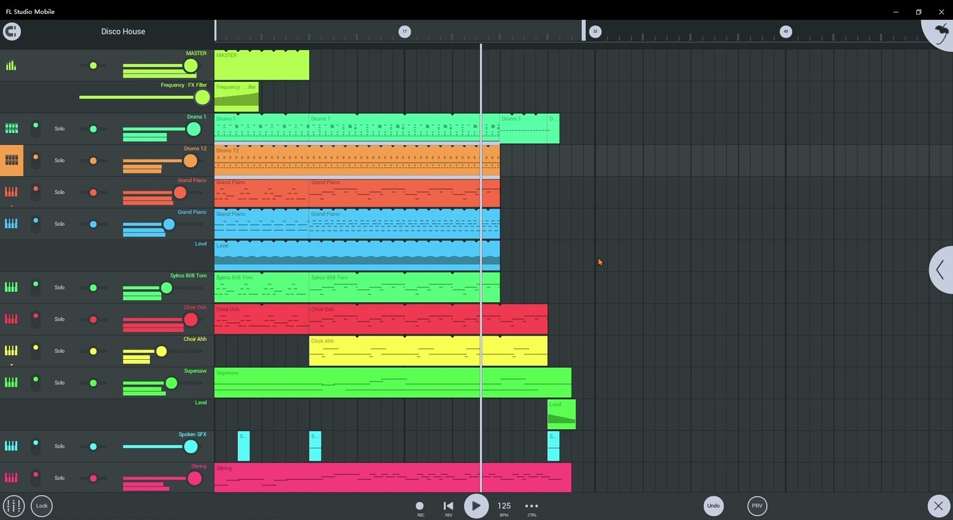Mute the Stirring track with its switch
This screenshot has width=953, height=520.
(35, 478)
